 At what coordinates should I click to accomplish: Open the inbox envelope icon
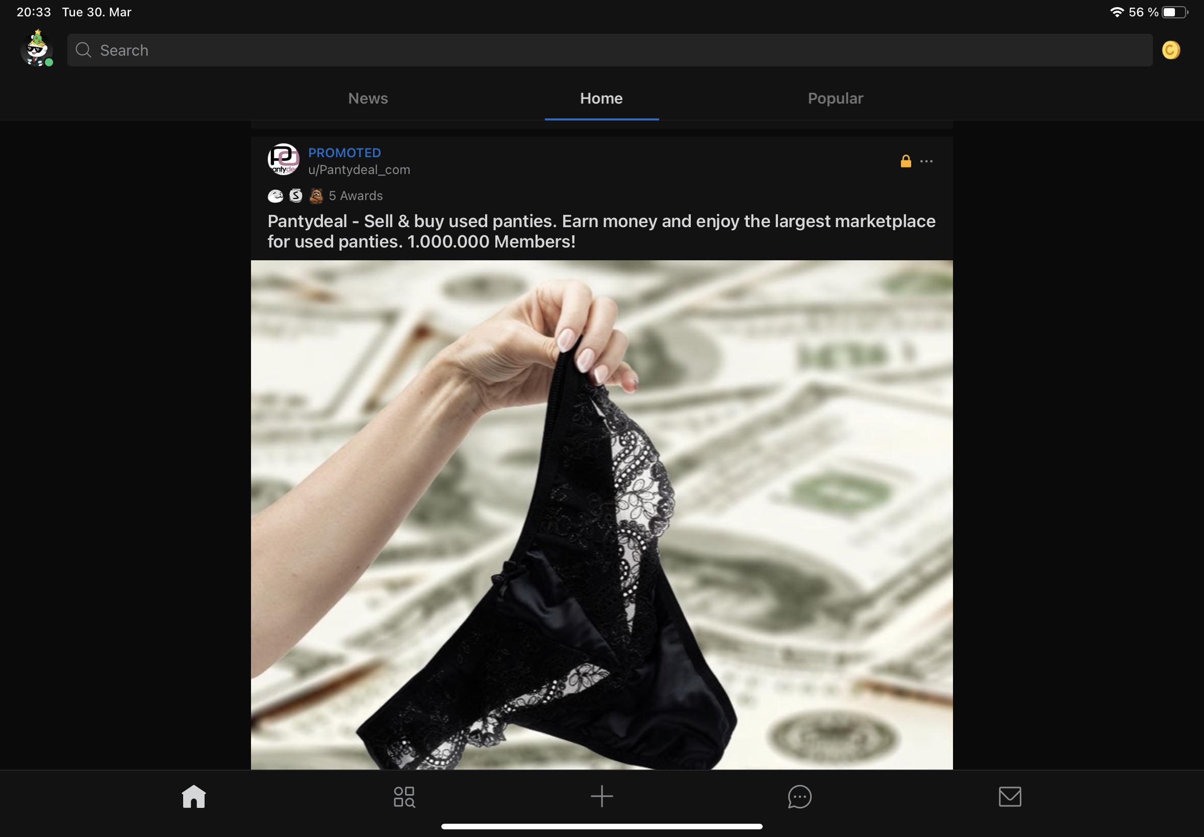coord(1010,796)
